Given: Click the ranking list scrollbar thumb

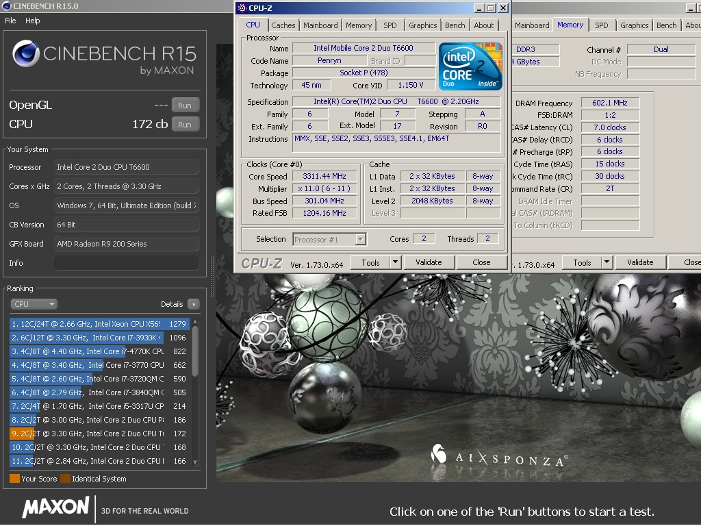Looking at the screenshot, I should tap(195, 351).
